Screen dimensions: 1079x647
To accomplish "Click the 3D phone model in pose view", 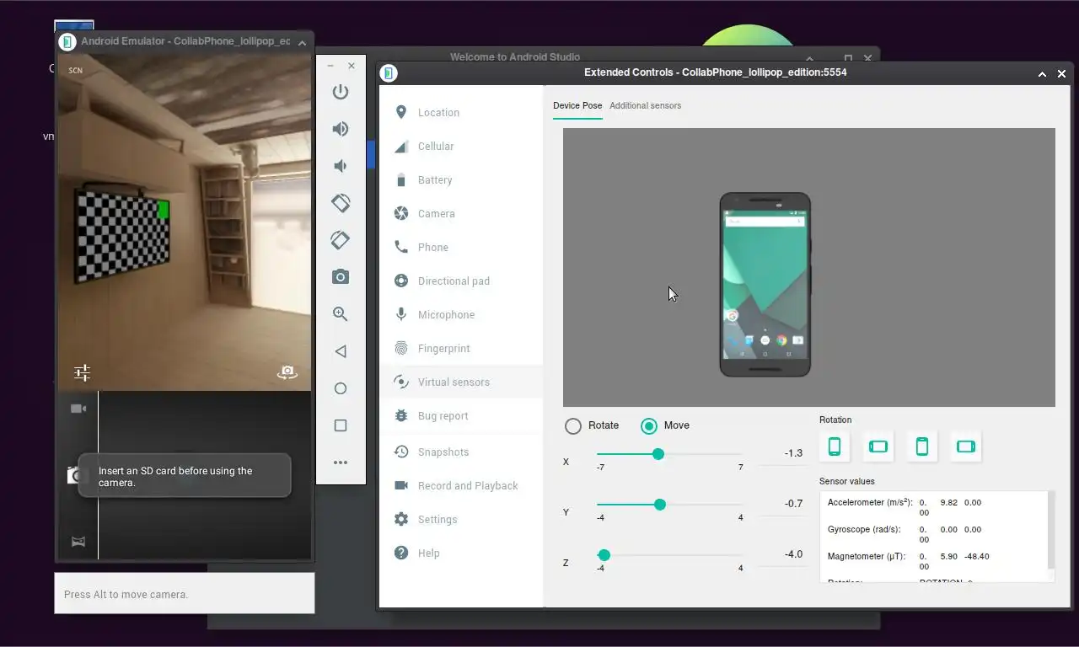I will [x=765, y=285].
